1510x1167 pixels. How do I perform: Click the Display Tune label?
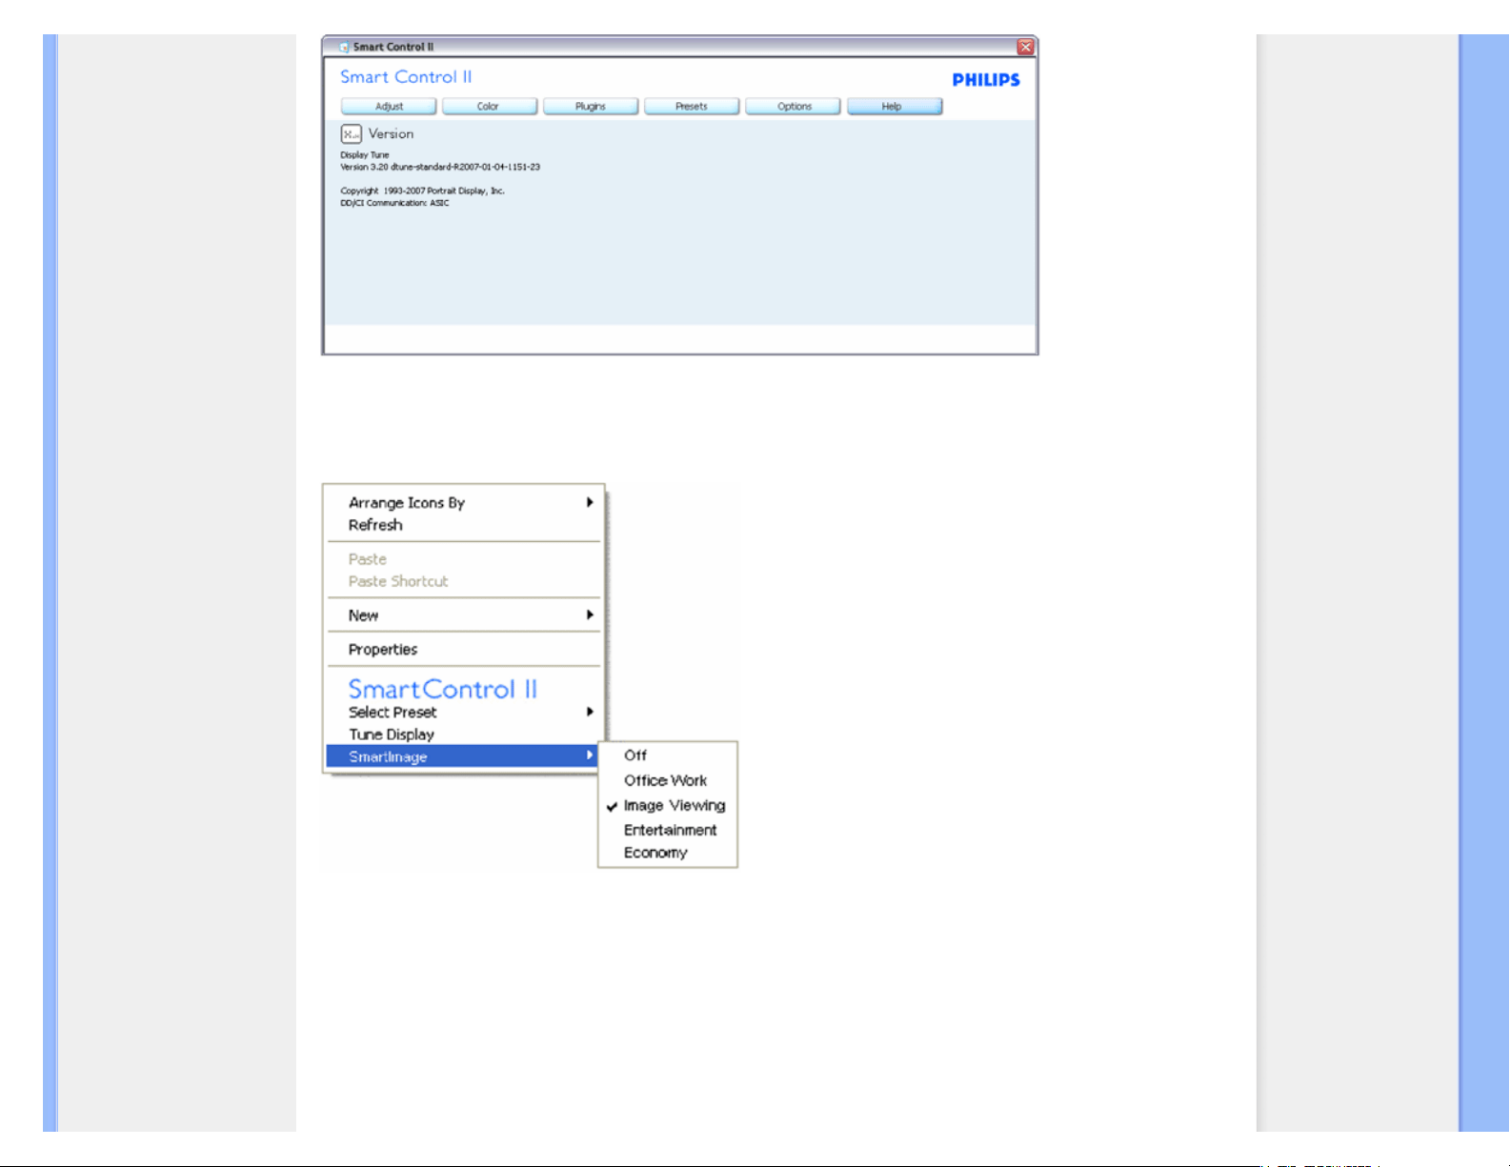coord(365,154)
